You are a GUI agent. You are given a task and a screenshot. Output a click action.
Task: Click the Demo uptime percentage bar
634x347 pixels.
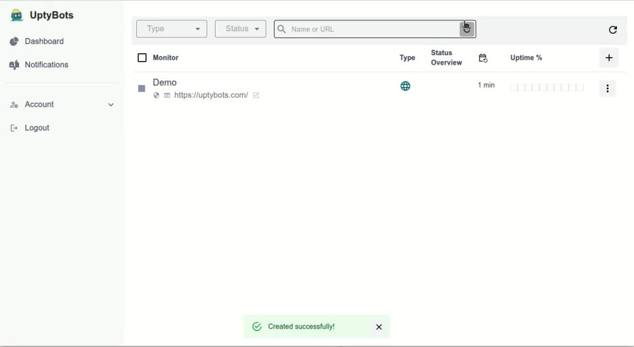coord(547,88)
